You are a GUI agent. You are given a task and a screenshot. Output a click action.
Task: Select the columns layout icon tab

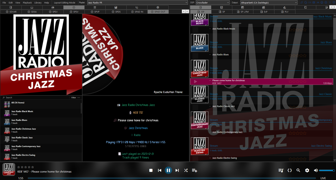[95, 7]
